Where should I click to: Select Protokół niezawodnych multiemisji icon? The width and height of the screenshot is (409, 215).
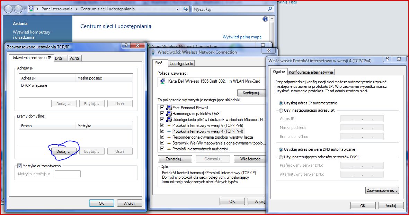pyautogui.click(x=169, y=149)
